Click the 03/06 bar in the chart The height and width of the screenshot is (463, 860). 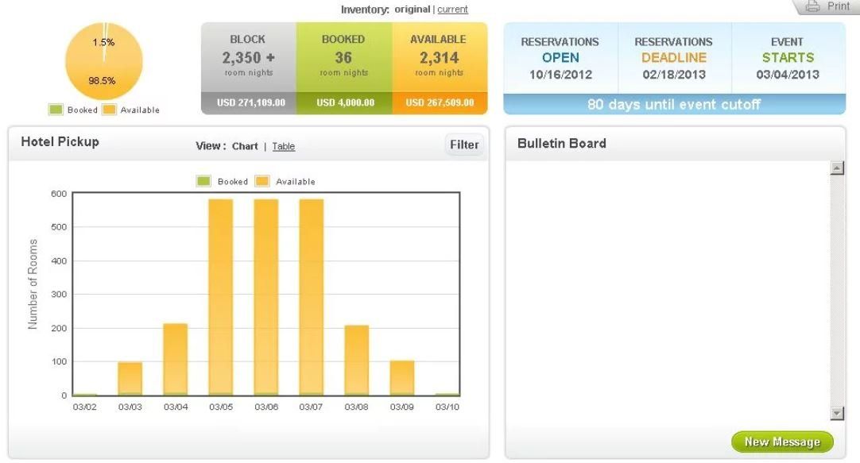point(266,297)
